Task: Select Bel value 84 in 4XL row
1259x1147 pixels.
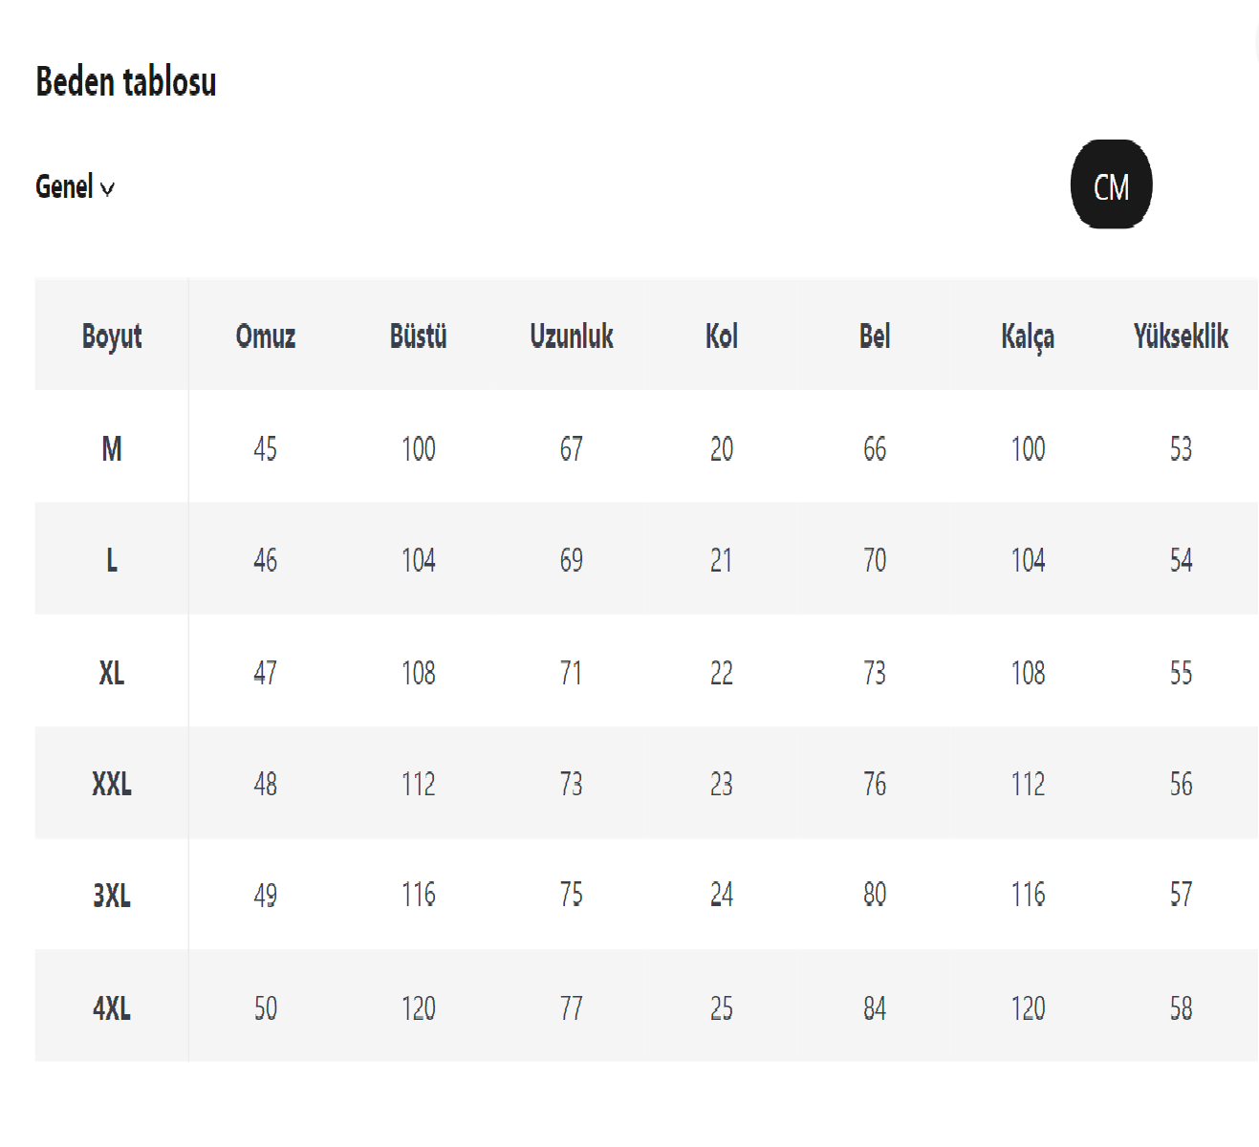Action: (x=875, y=1008)
